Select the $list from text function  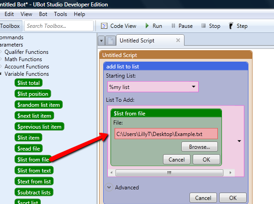pyautogui.click(x=34, y=170)
